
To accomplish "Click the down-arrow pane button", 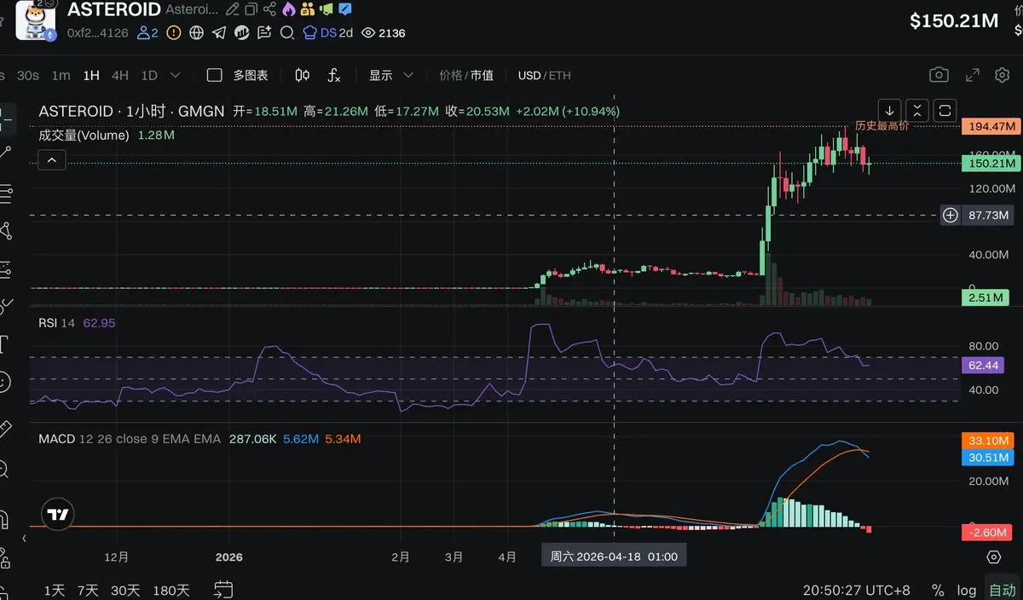I will [889, 110].
